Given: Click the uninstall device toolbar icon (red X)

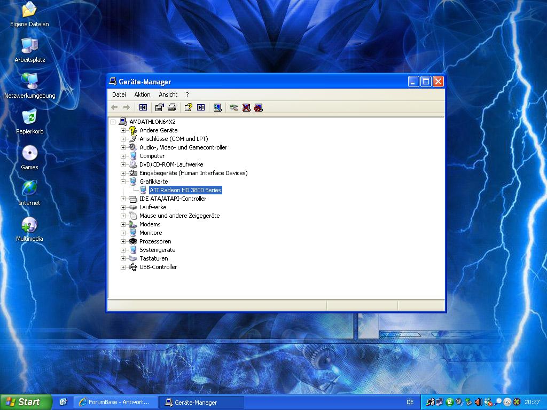Looking at the screenshot, I should coord(246,108).
